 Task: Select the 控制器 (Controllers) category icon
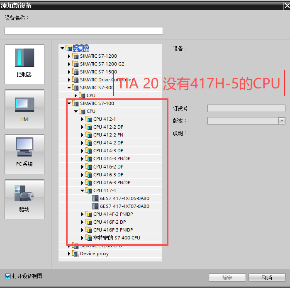click(24, 64)
